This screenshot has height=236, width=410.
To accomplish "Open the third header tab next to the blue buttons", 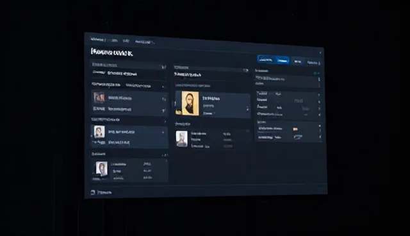I will coord(297,62).
